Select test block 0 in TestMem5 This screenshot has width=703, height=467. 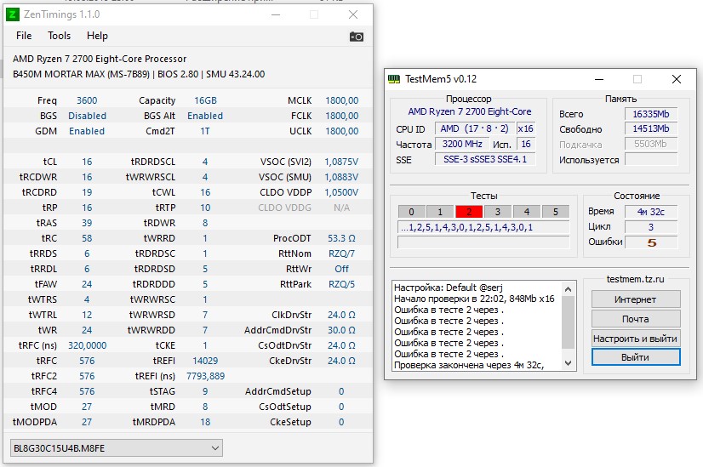[411, 212]
